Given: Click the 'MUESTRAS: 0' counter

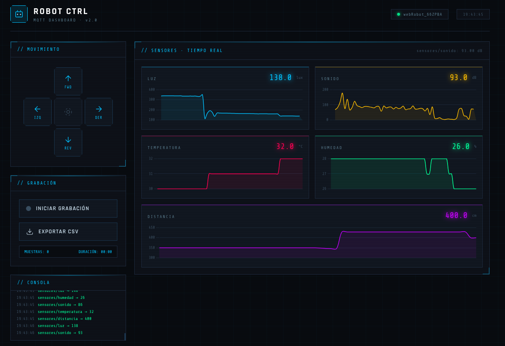Looking at the screenshot, I should tap(37, 252).
